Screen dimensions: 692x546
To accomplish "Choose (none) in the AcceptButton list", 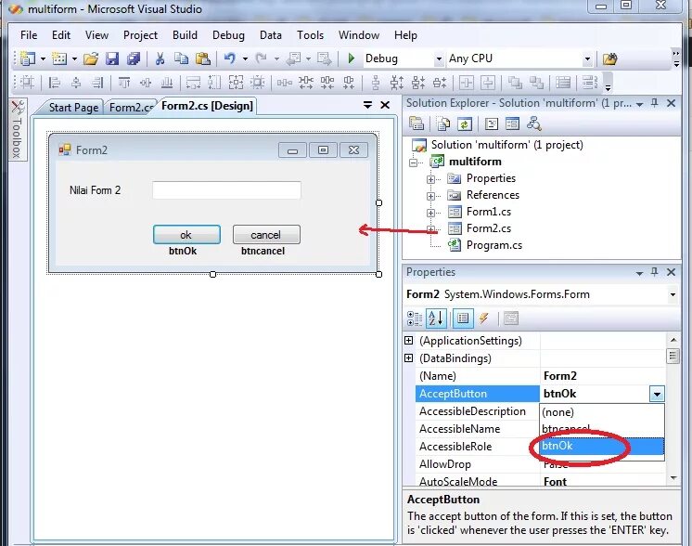I will point(602,411).
